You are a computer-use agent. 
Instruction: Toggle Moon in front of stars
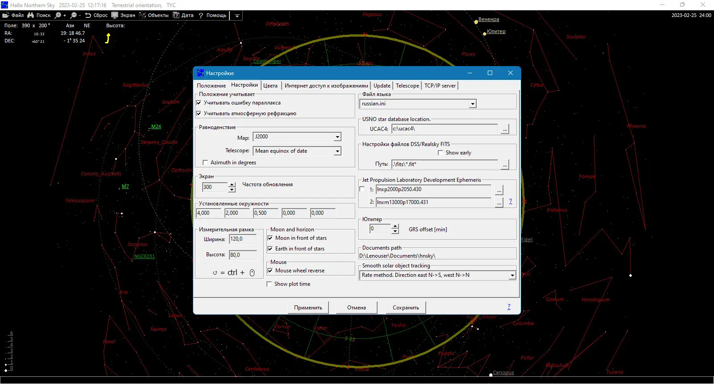coord(270,238)
